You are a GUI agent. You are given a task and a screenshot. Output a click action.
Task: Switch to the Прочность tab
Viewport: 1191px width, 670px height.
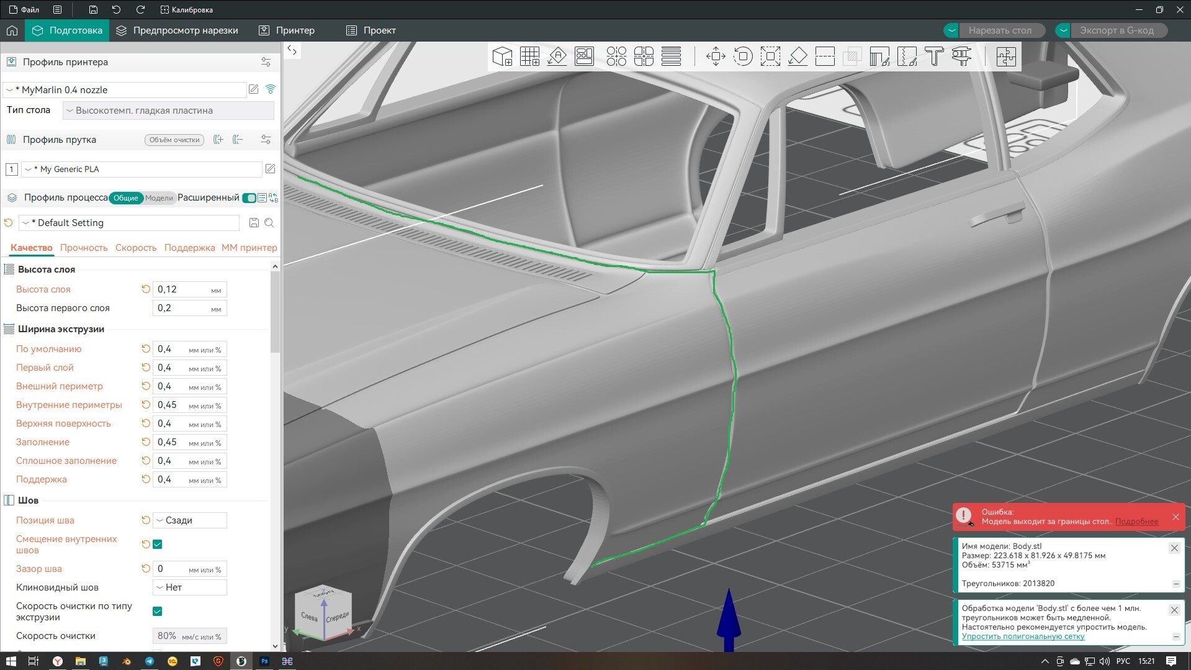(84, 248)
